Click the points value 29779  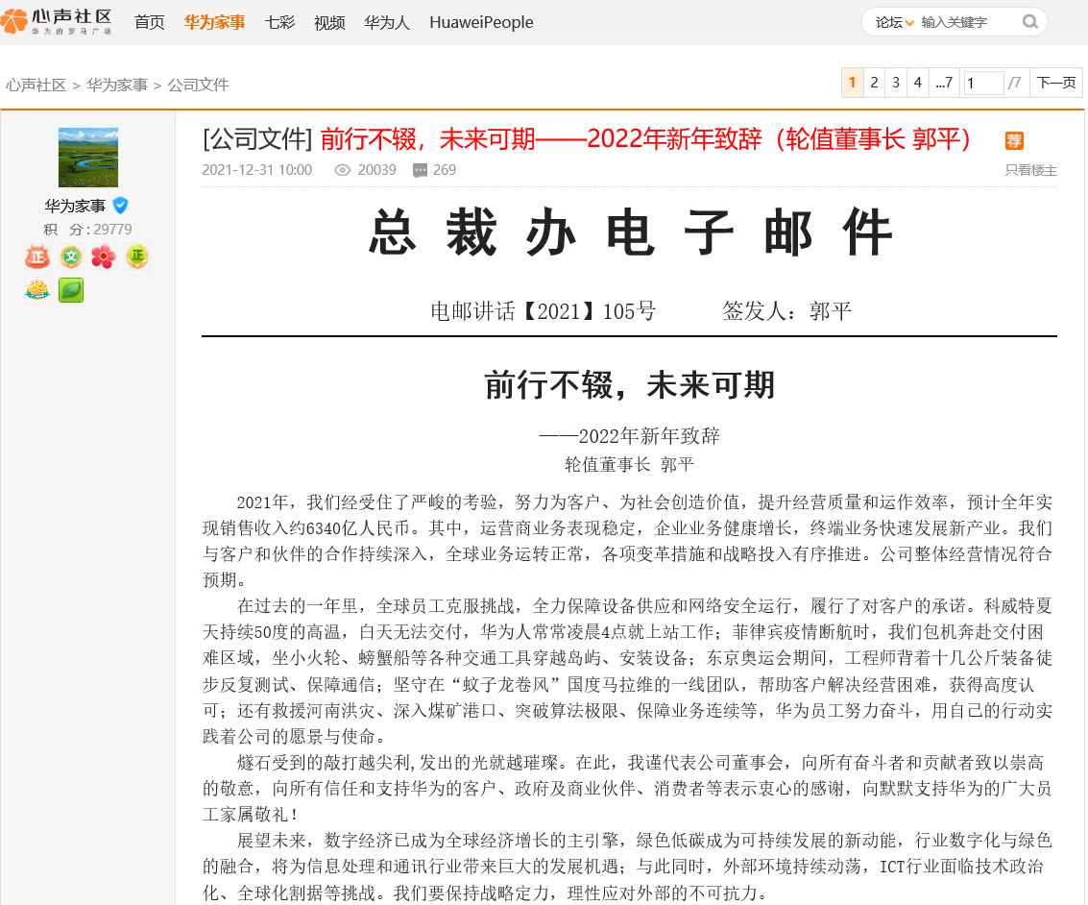point(113,230)
